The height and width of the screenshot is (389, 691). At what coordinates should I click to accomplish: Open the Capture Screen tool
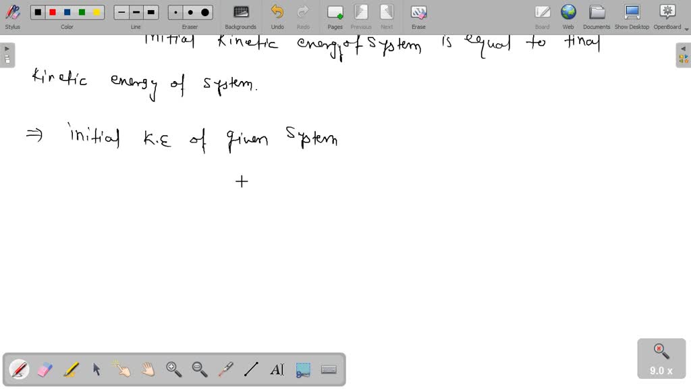pyautogui.click(x=302, y=369)
